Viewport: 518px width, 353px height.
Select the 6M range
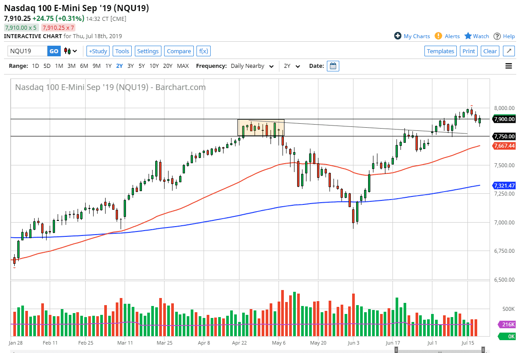[x=84, y=66]
